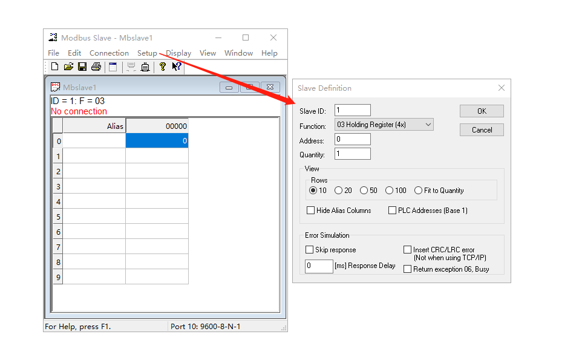Click the Save floppy disk icon
The width and height of the screenshot is (582, 363).
(82, 67)
